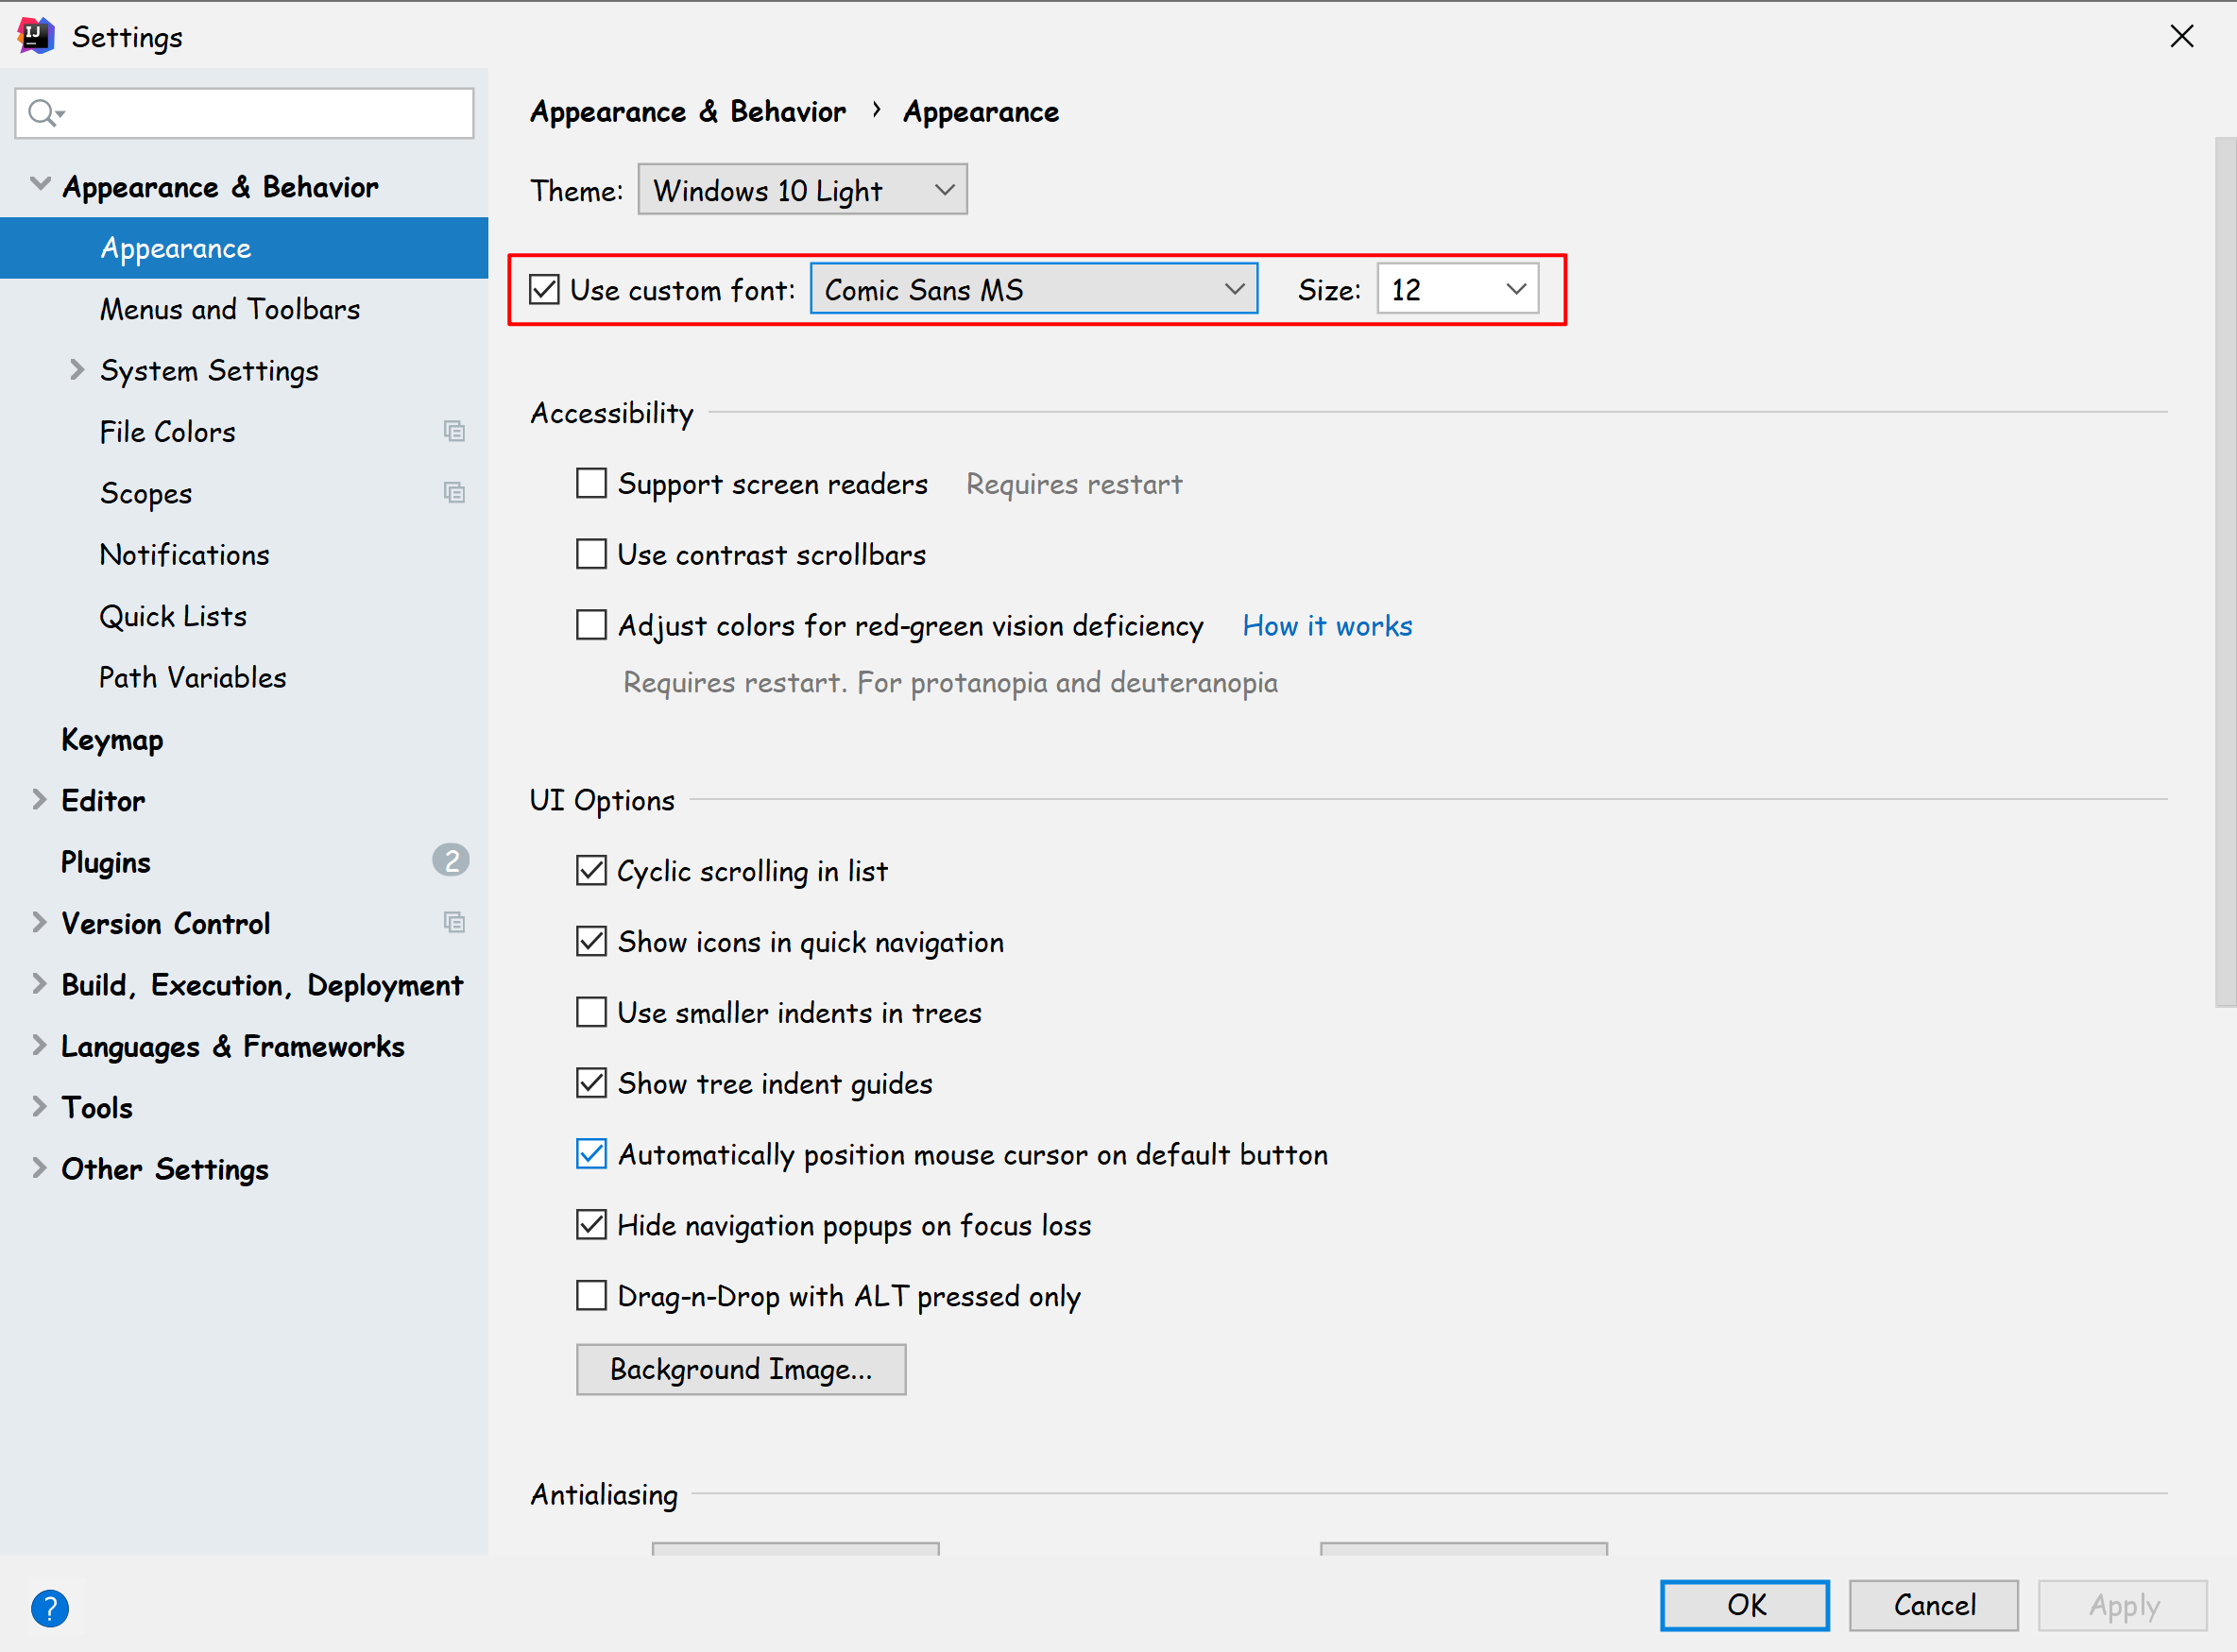Screen dimensions: 2237x1652
Task: Click into the settings search field
Action: coord(260,113)
